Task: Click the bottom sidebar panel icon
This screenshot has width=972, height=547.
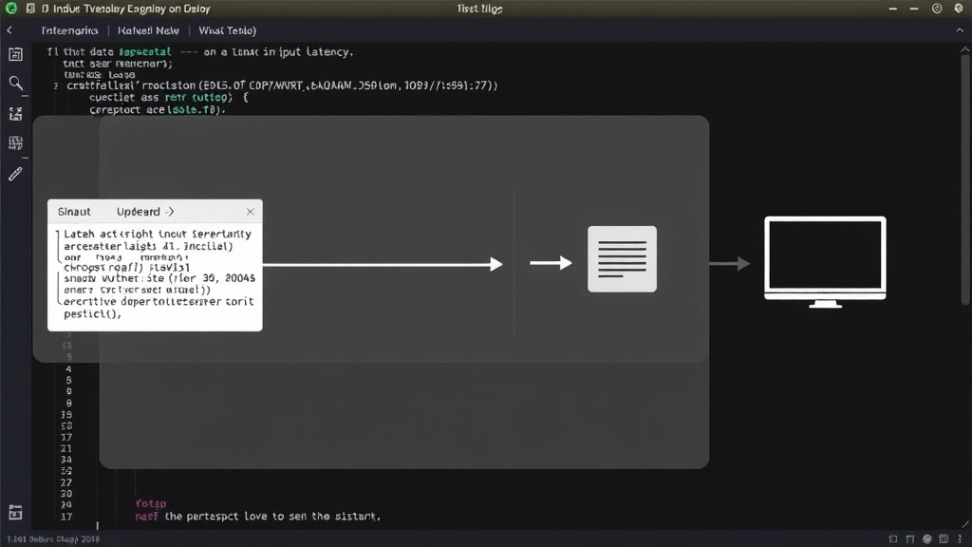Action: [15, 512]
